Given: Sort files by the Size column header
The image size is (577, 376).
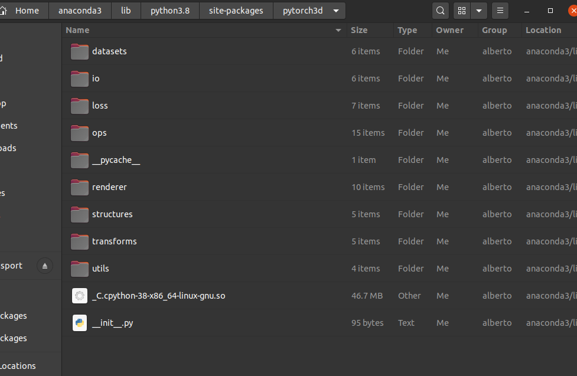Looking at the screenshot, I should 360,30.
